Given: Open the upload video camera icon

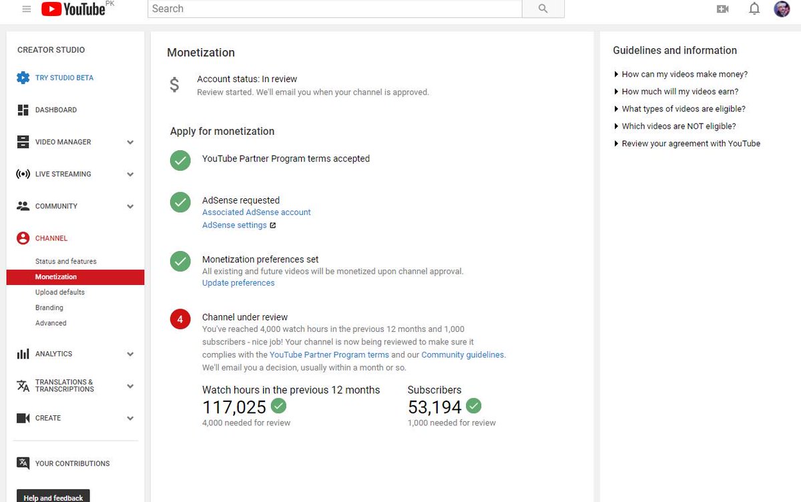Looking at the screenshot, I should [x=722, y=9].
